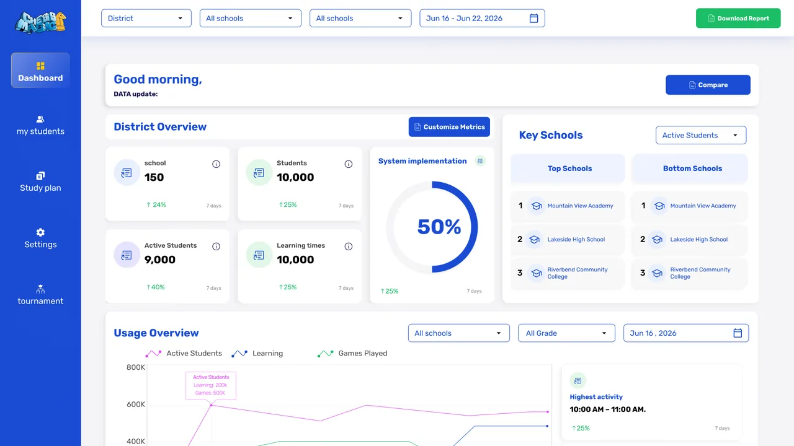Open All schools dropdown in Usage Overview
Viewport: 794px width, 446px height.
(459, 333)
